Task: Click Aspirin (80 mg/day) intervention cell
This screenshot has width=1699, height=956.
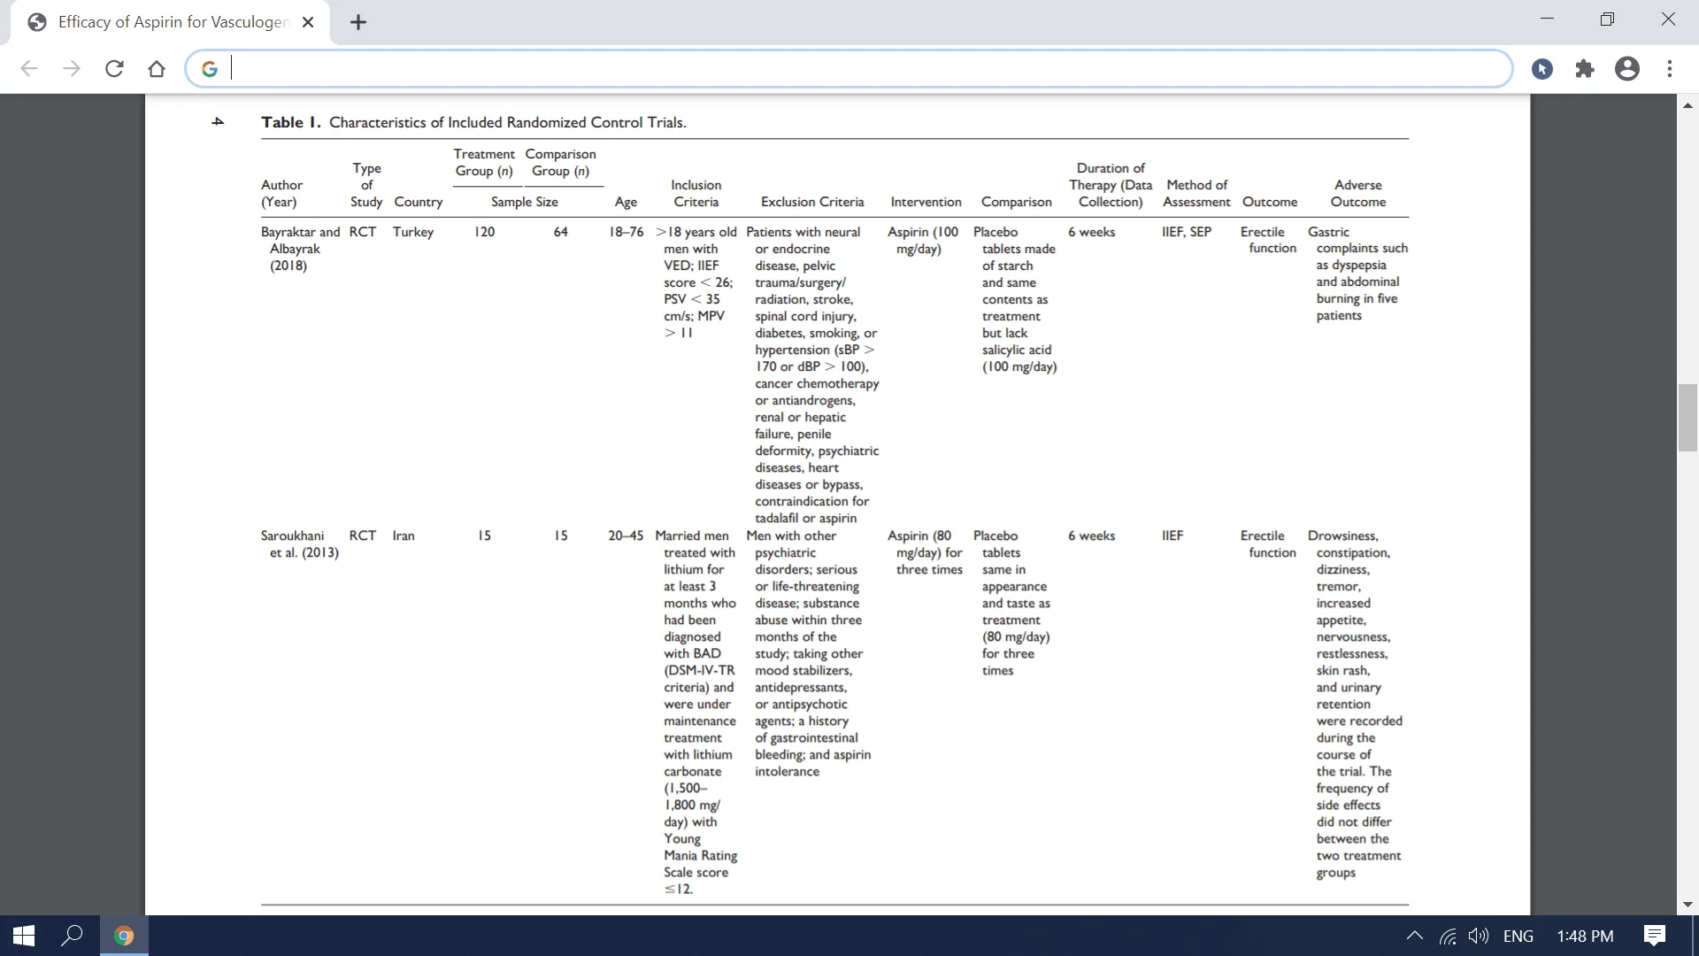Action: 925,552
